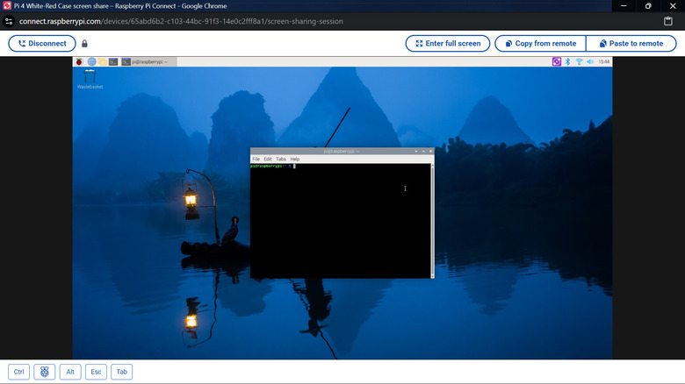Copy clipboard from remote
685x384 pixels.
tap(540, 44)
